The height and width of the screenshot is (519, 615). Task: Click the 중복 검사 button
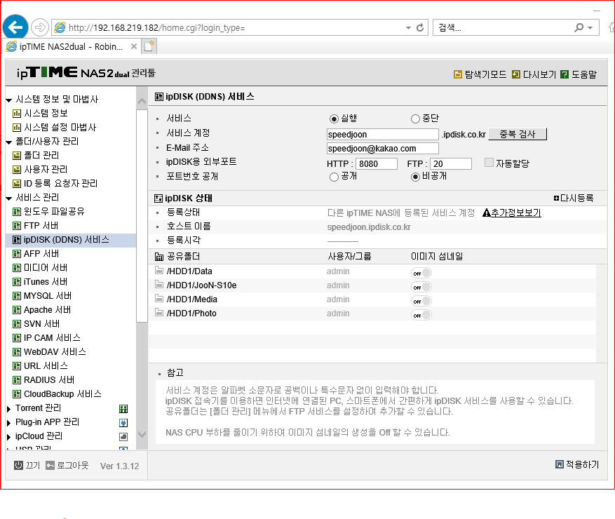(x=518, y=134)
